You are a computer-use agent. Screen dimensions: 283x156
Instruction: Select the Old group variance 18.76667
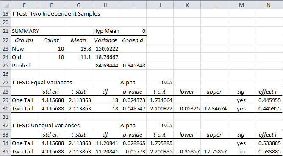[106, 57]
